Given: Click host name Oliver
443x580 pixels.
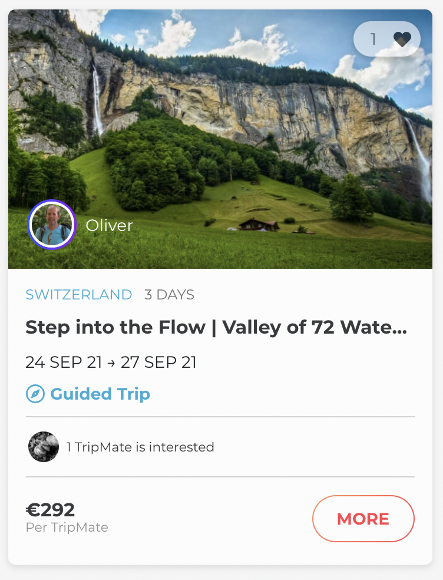Looking at the screenshot, I should pyautogui.click(x=110, y=225).
